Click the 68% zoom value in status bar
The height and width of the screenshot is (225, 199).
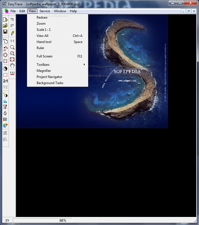[66, 220]
